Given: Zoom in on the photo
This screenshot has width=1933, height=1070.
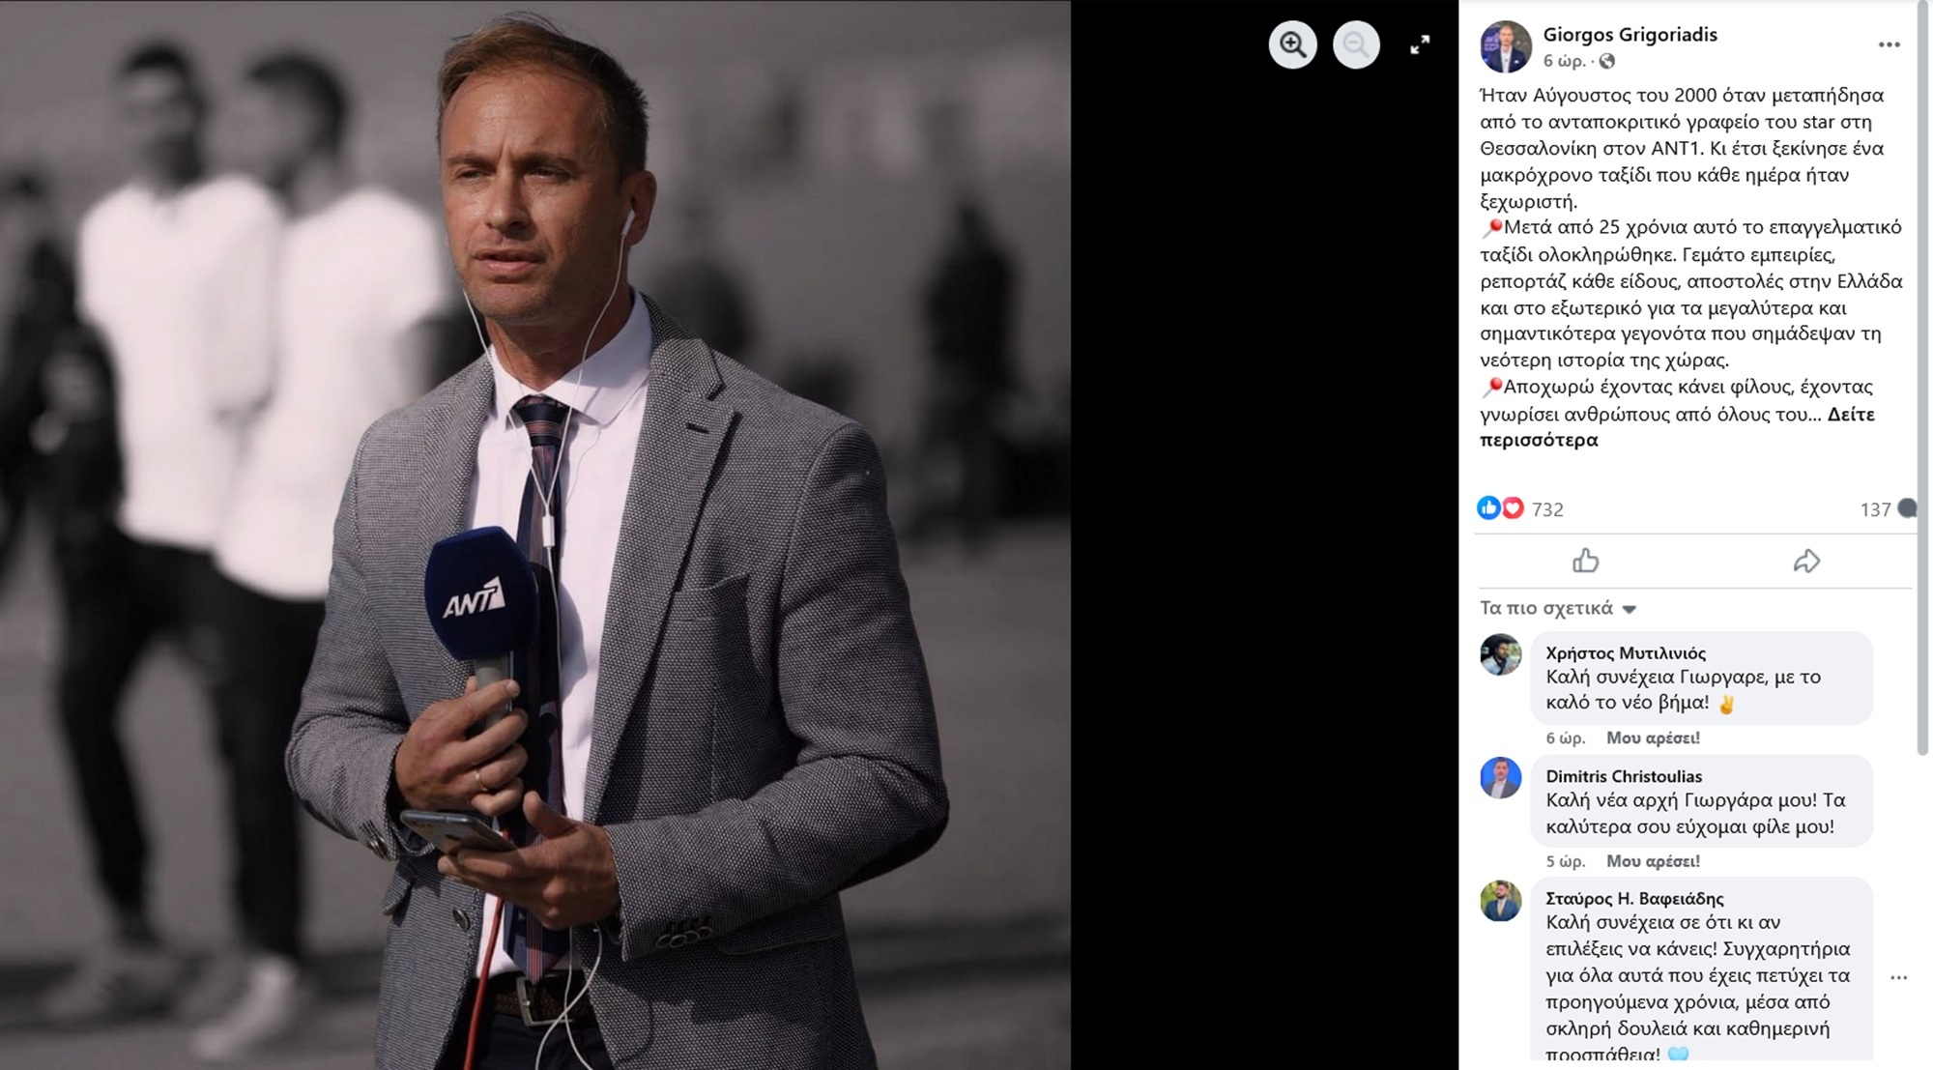Looking at the screenshot, I should (1292, 44).
